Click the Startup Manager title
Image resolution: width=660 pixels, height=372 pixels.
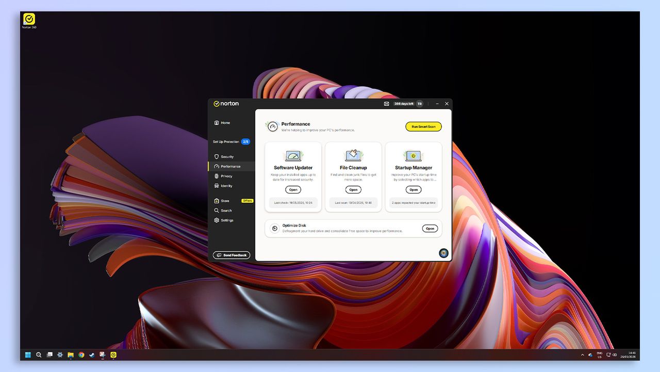pyautogui.click(x=414, y=168)
